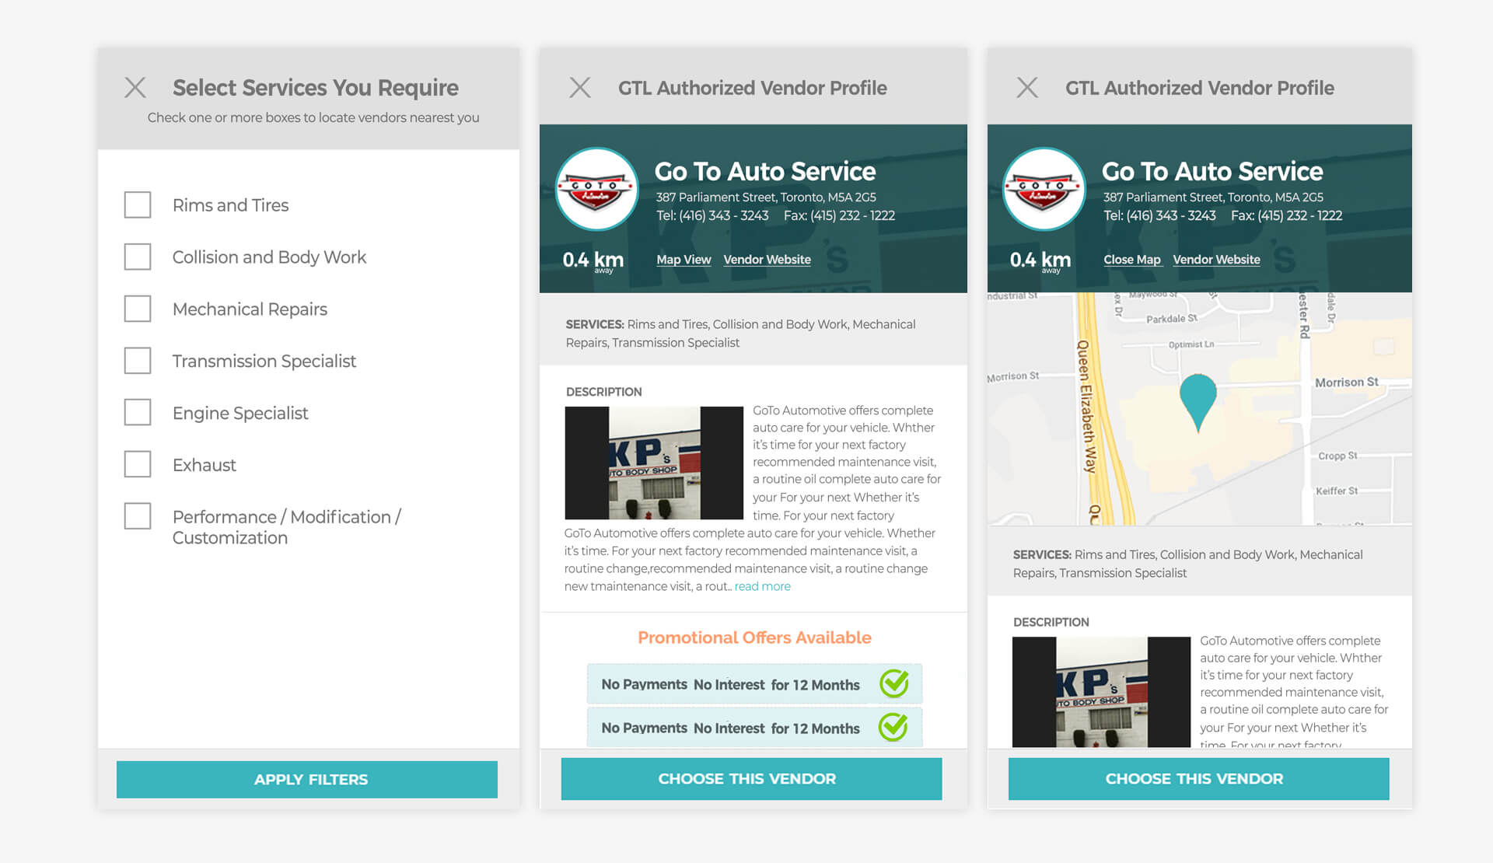The image size is (1493, 863).
Task: Click the Keiffer St map label
Action: pyautogui.click(x=1337, y=491)
